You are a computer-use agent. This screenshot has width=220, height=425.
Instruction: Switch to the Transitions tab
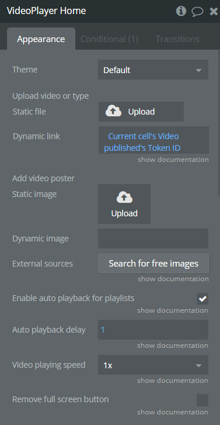(x=177, y=39)
